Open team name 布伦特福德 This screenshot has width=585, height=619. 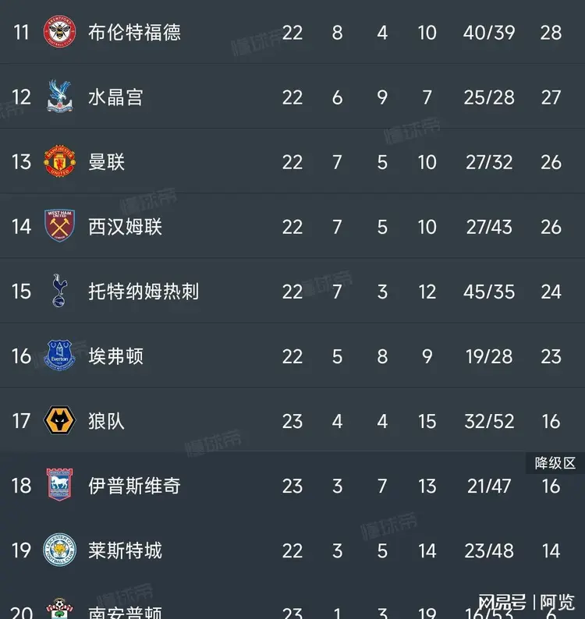point(134,32)
